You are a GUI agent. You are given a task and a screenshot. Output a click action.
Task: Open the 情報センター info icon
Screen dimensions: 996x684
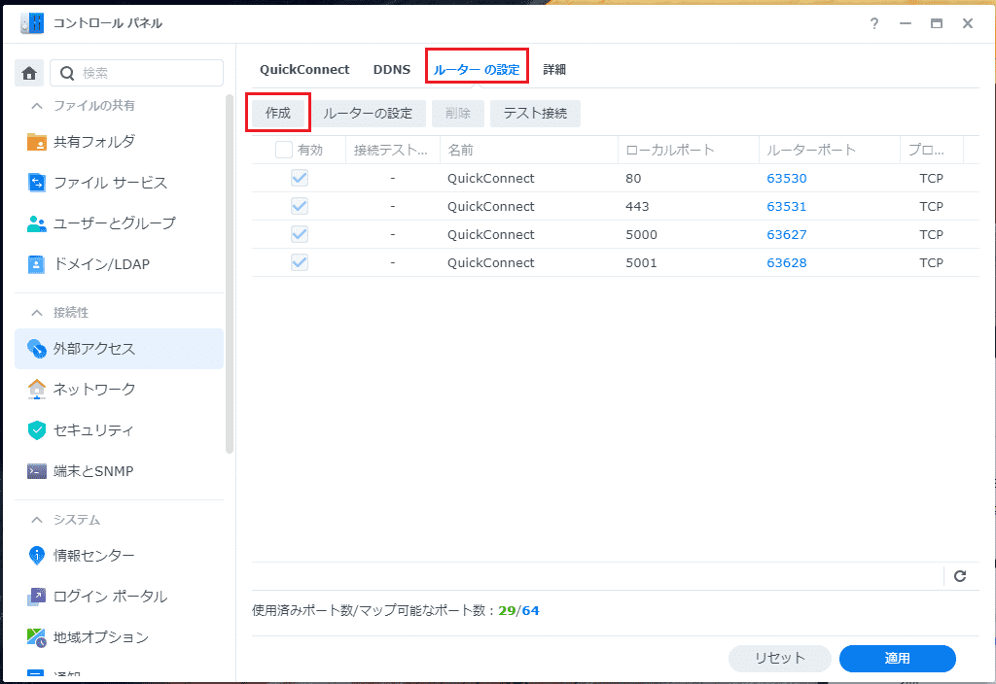pyautogui.click(x=37, y=555)
